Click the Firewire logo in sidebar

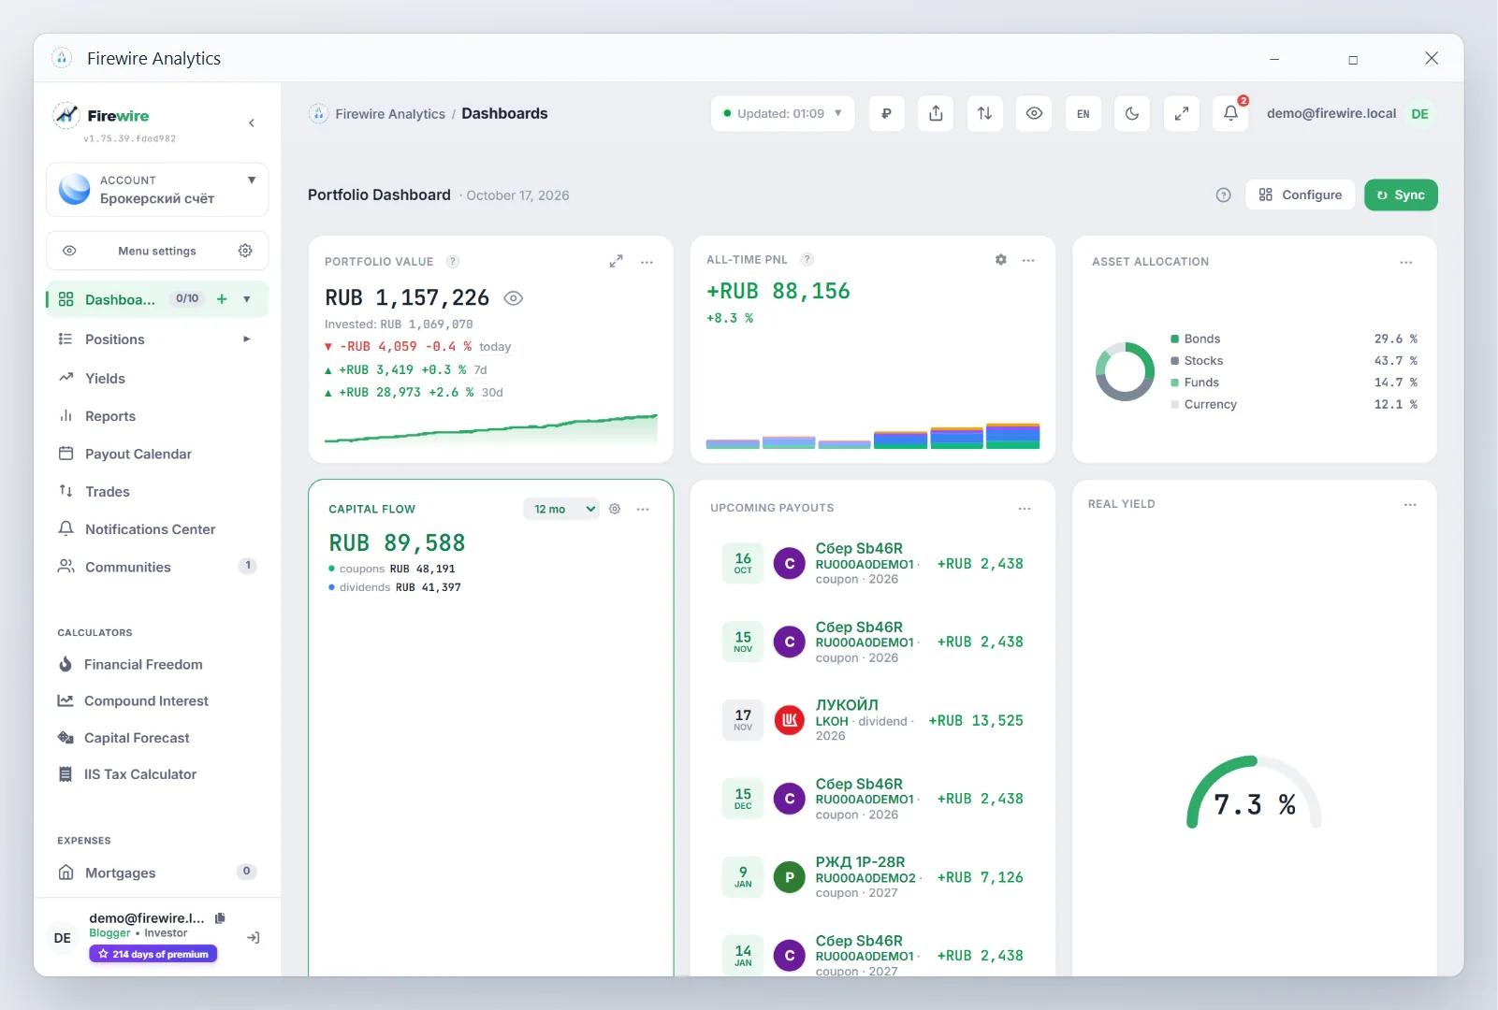[101, 115]
